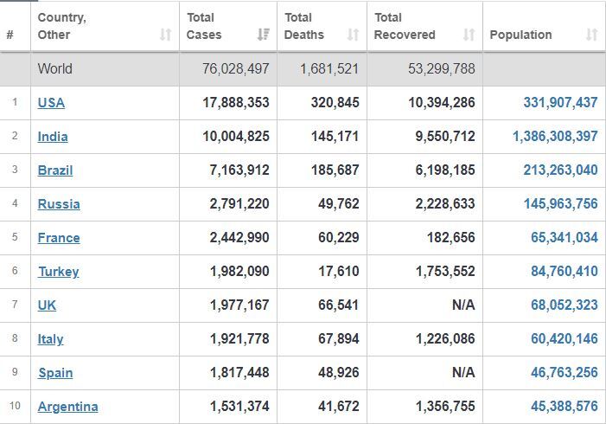The width and height of the screenshot is (606, 424).
Task: Click Argentina population 45,388,576 link
Action: 565,406
